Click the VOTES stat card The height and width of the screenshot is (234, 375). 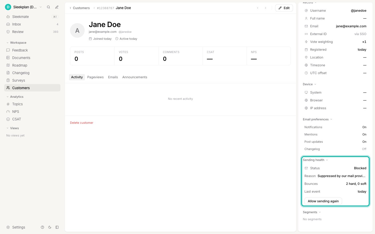pyautogui.click(x=136, y=56)
